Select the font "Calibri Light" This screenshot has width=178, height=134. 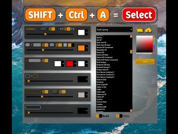pyautogui.click(x=101, y=92)
